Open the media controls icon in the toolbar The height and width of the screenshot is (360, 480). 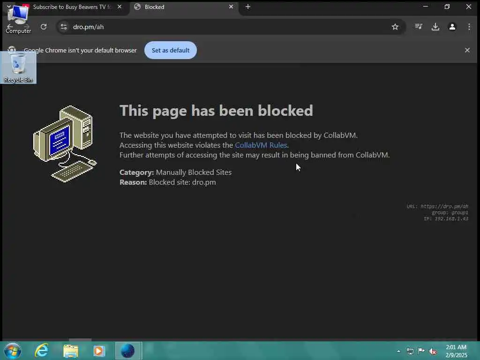[419, 27]
